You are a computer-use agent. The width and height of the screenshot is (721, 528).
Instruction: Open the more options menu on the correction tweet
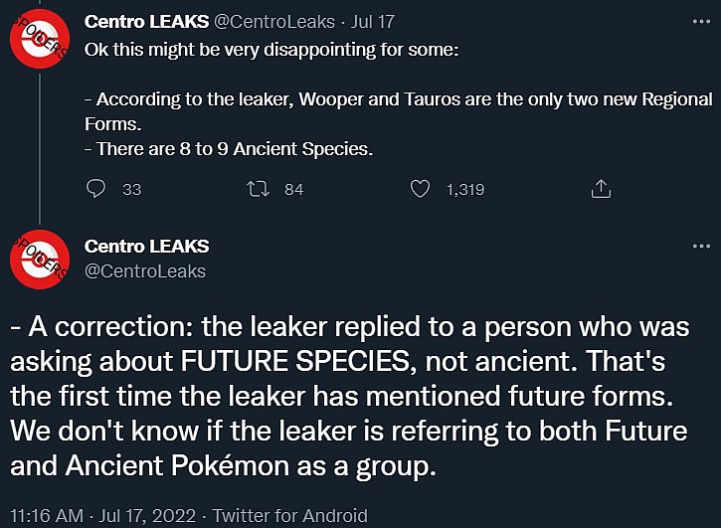[x=693, y=246]
